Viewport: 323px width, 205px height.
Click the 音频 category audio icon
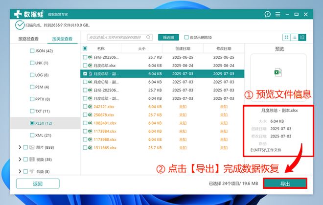coord(32,171)
